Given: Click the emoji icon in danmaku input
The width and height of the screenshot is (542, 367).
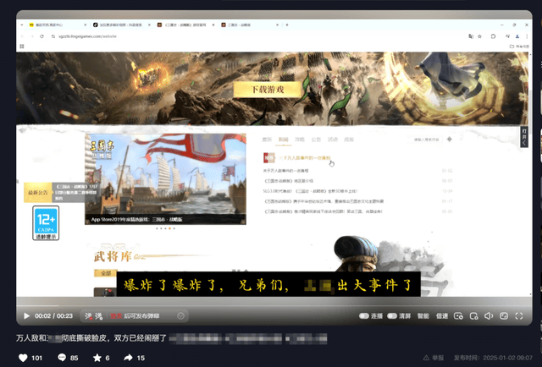Looking at the screenshot, I should pyautogui.click(x=180, y=316).
